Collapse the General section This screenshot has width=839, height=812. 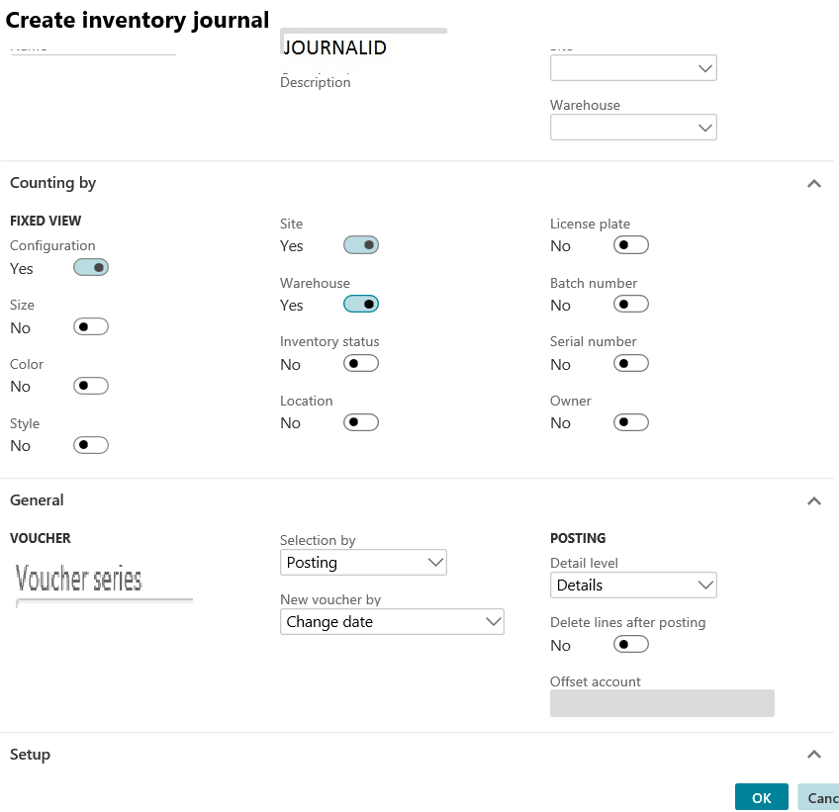pos(813,500)
